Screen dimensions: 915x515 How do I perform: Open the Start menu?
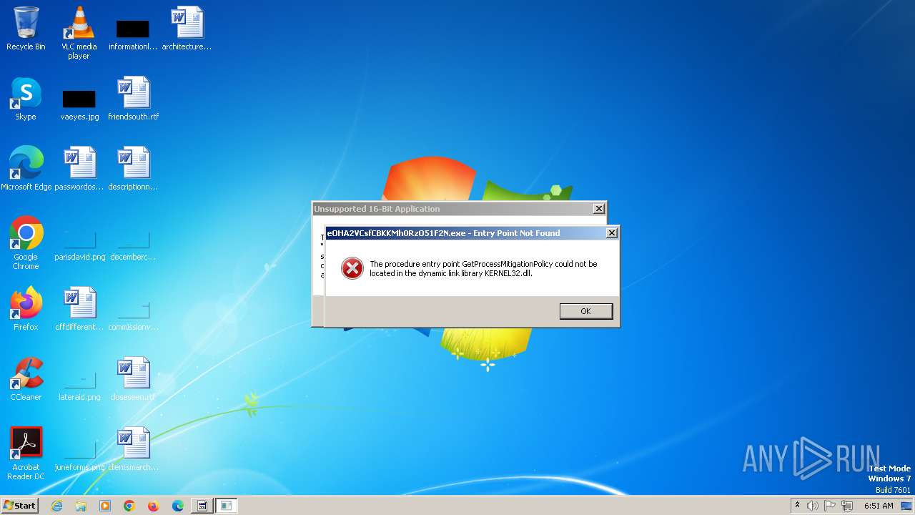pyautogui.click(x=19, y=506)
